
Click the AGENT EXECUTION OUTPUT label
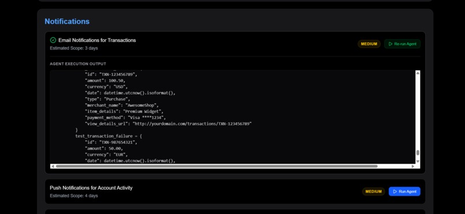pos(78,64)
